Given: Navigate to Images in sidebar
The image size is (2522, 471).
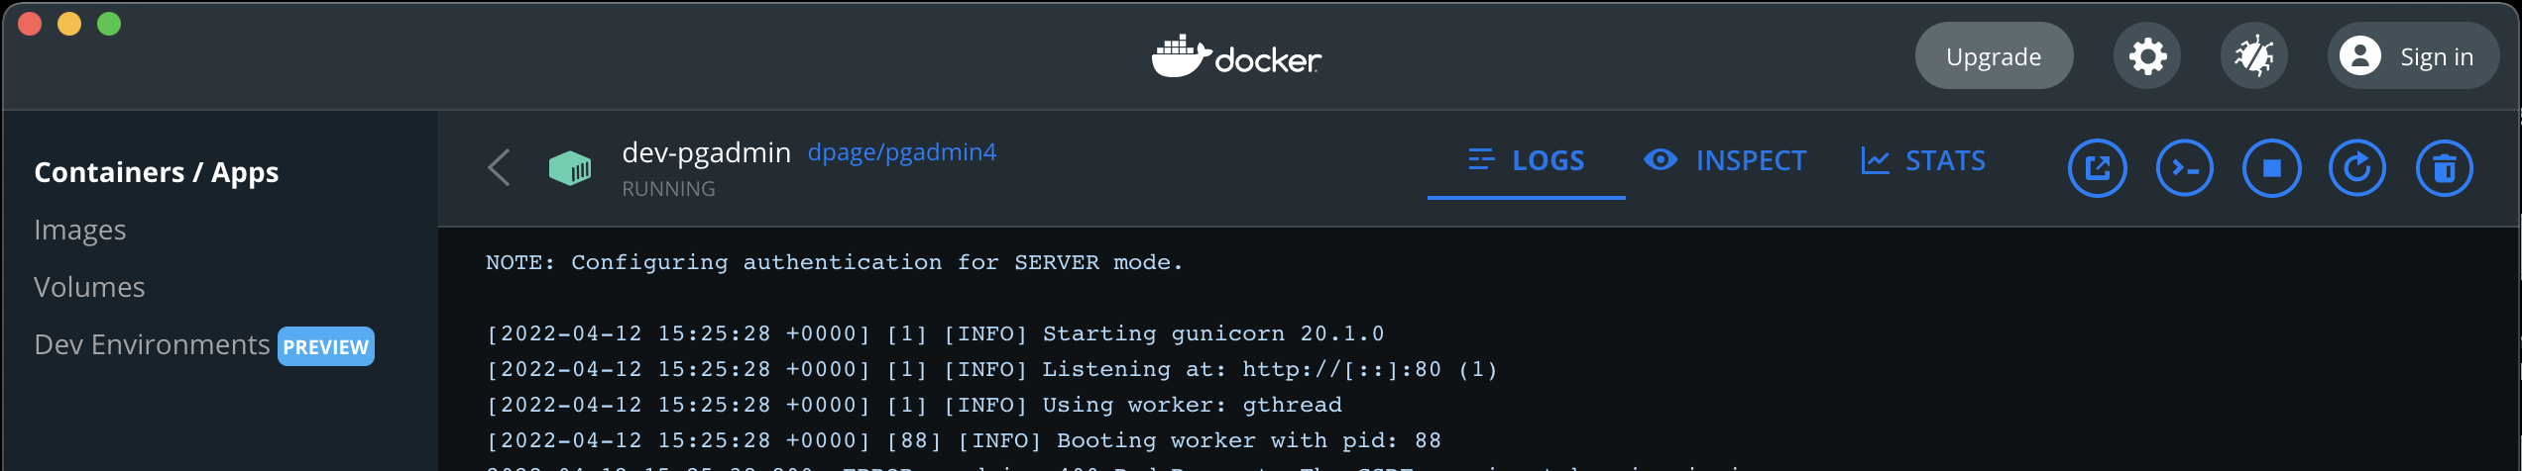Looking at the screenshot, I should [80, 230].
